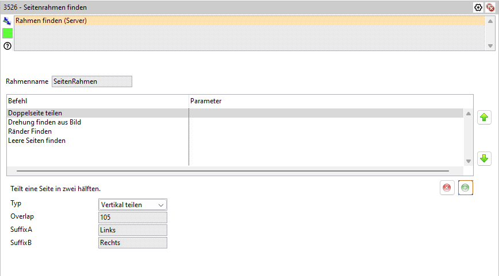Add command with green plus button
Screen dimensions: 499x276
(465, 188)
